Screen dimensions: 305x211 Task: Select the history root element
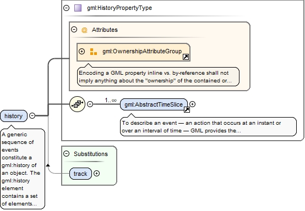[14, 116]
